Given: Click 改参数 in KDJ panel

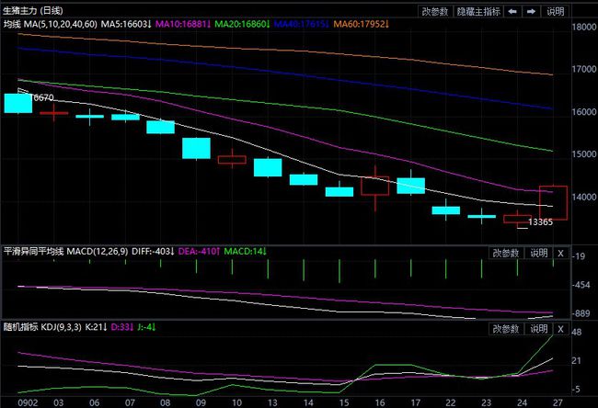Looking at the screenshot, I should 506,328.
